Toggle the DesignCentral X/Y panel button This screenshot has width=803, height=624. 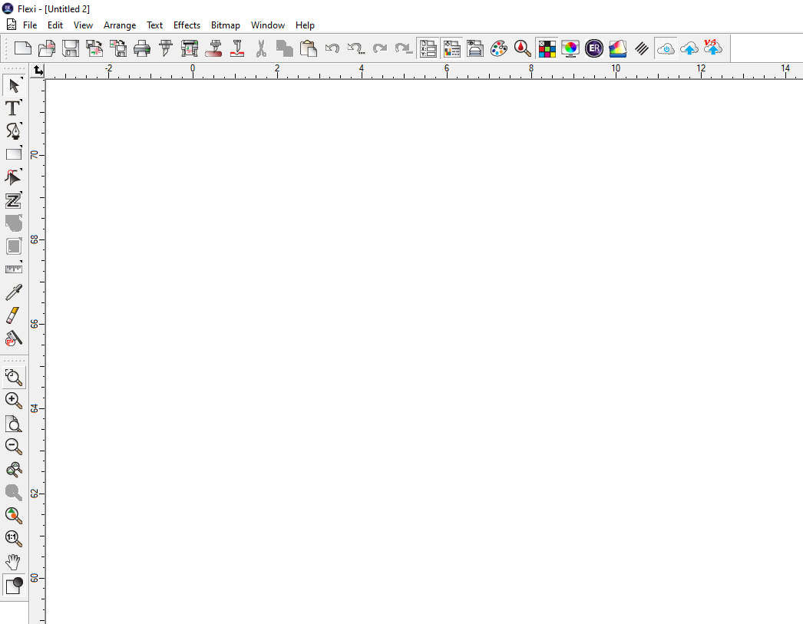point(428,49)
